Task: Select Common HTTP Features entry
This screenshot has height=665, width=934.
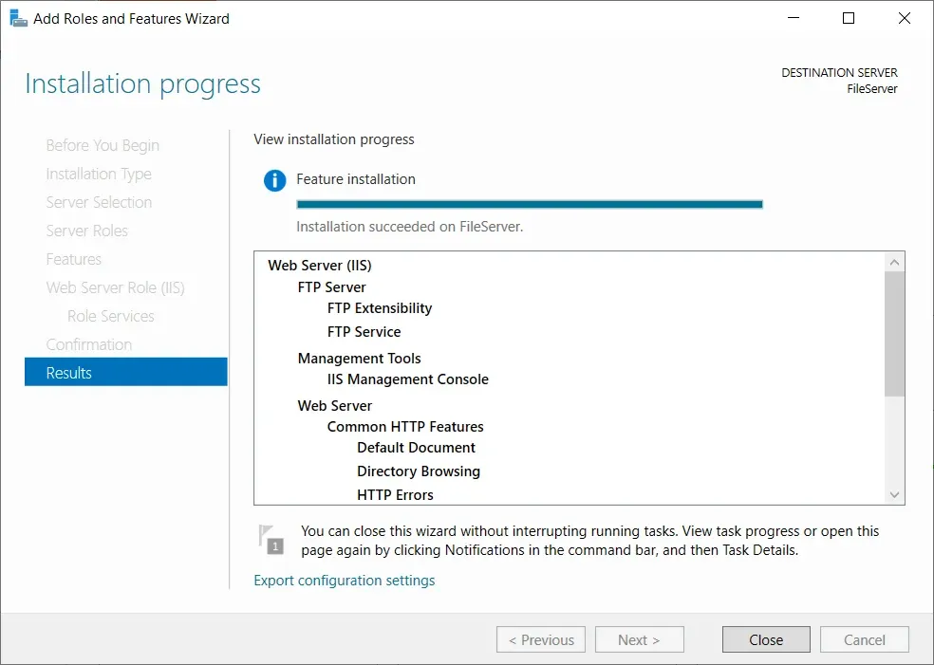Action: pos(405,427)
